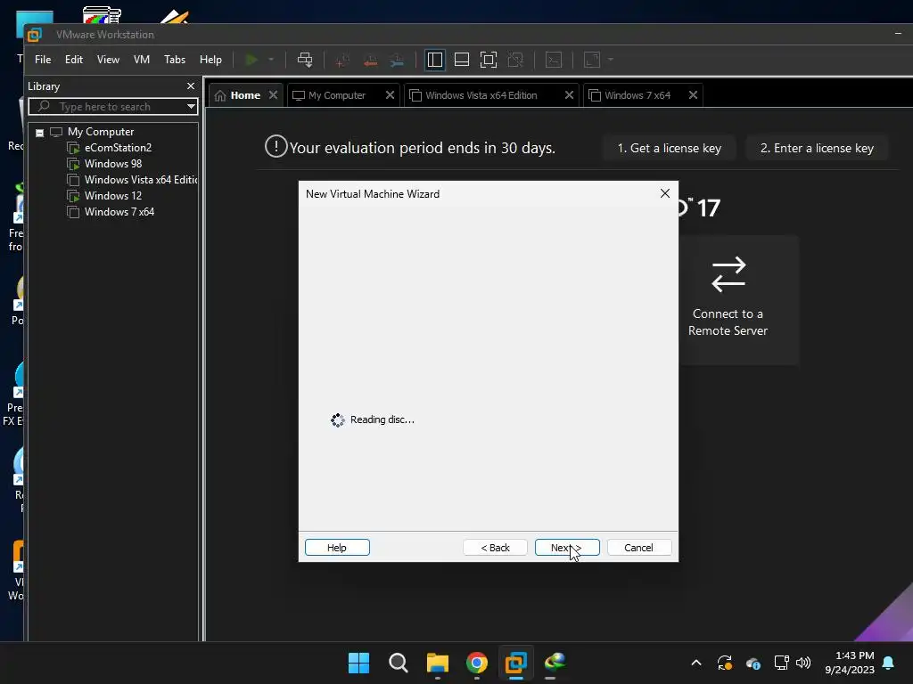Click Enter a license key button
Viewport: 913px width, 684px height.
[x=817, y=149]
